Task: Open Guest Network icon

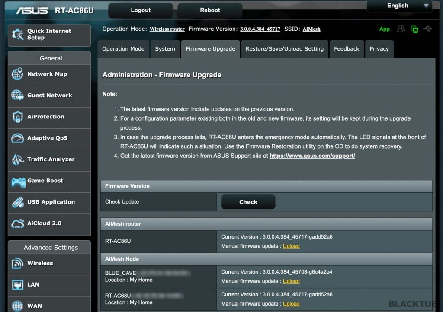Action: pyautogui.click(x=17, y=96)
